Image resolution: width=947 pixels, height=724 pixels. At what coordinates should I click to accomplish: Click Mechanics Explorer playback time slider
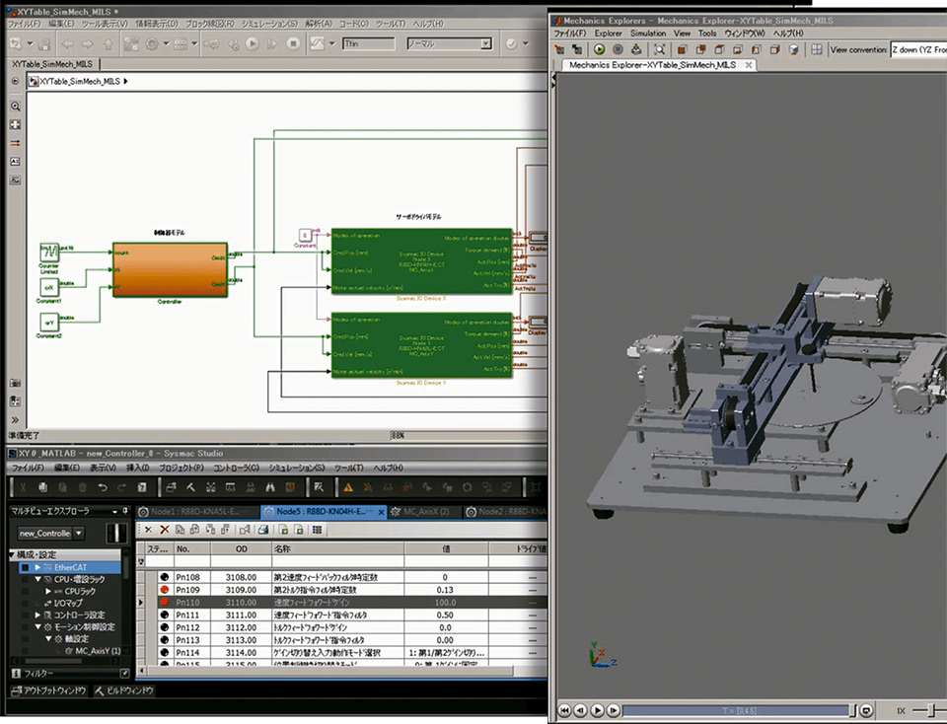coord(739,710)
